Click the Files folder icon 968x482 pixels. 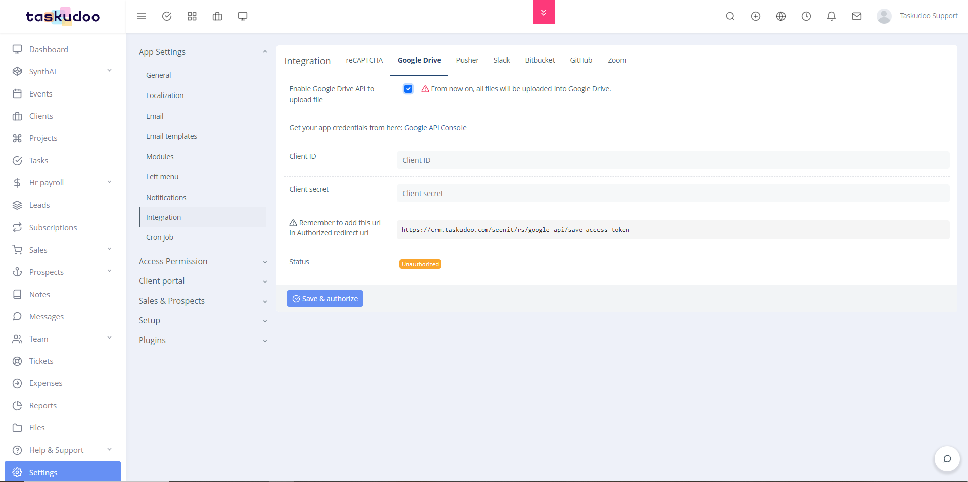17,427
